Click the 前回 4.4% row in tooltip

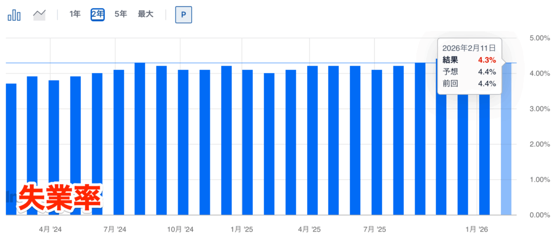tap(469, 84)
